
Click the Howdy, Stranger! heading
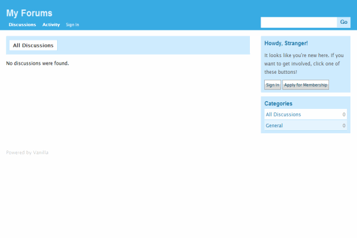tap(286, 43)
